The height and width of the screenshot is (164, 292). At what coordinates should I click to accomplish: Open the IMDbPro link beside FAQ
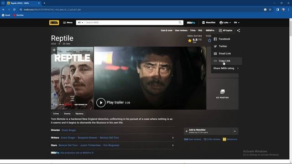tap(210, 31)
